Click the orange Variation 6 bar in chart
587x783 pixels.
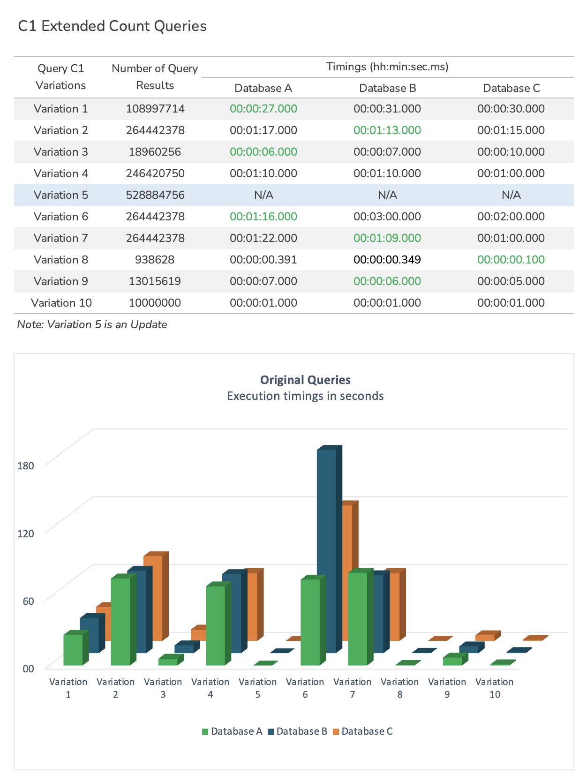(347, 572)
